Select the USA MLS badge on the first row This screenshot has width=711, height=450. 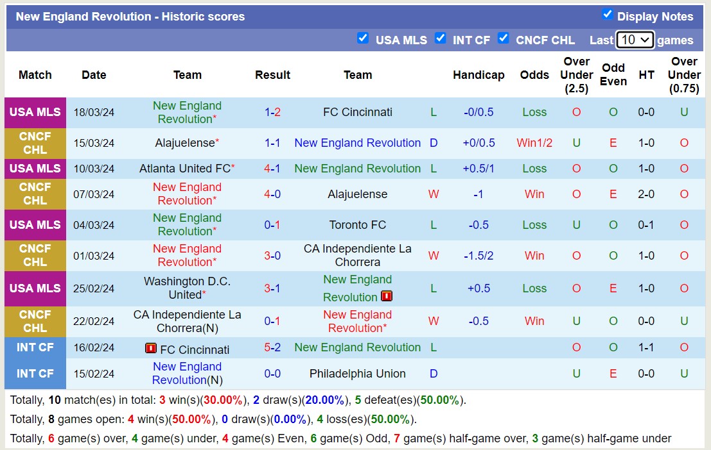tap(35, 112)
